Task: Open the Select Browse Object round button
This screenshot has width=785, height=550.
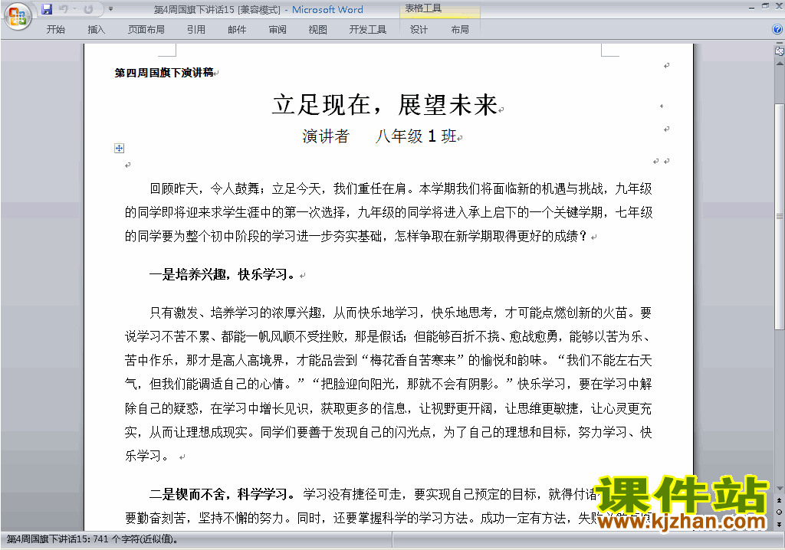Action: [780, 512]
